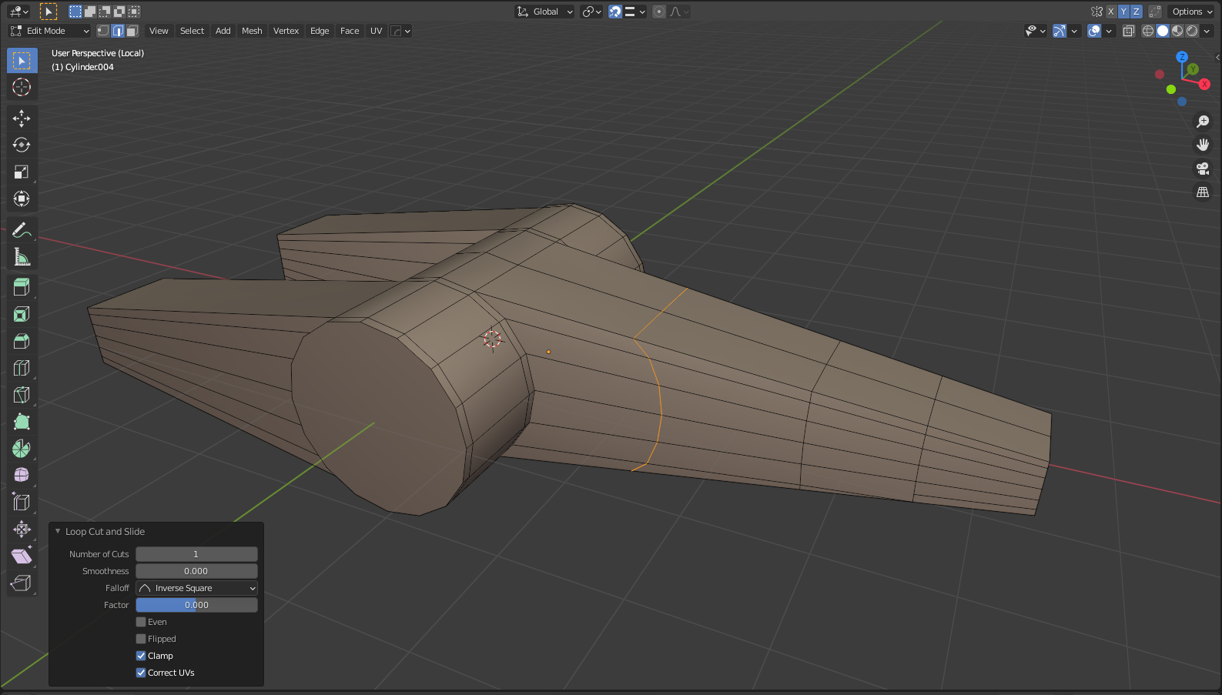Choose the Inset Faces tool
1222x695 pixels.
22,314
